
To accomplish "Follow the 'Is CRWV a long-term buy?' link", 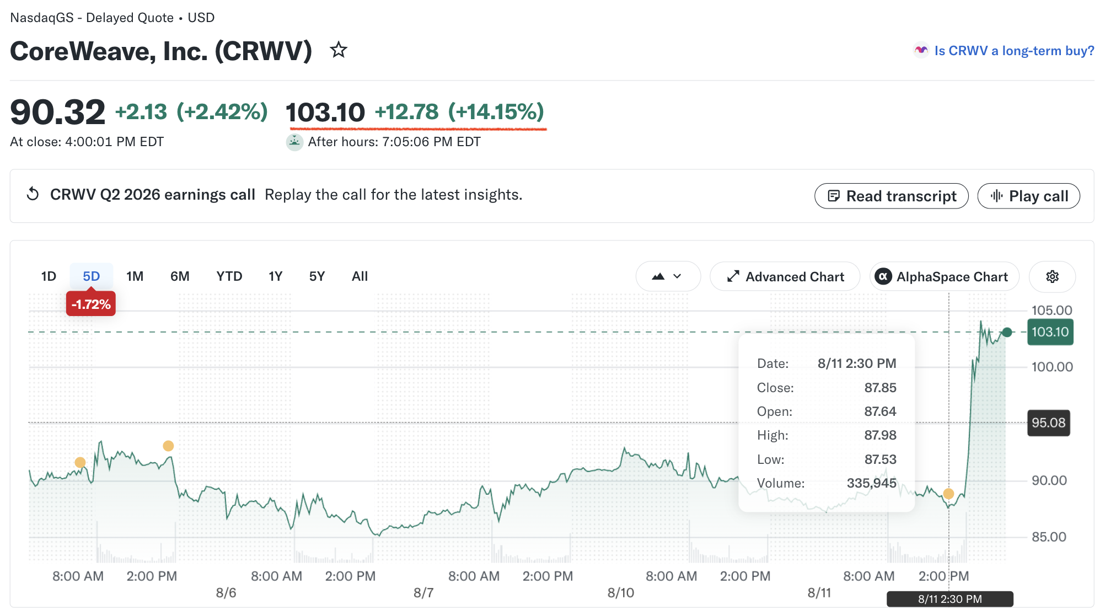I will click(1014, 51).
